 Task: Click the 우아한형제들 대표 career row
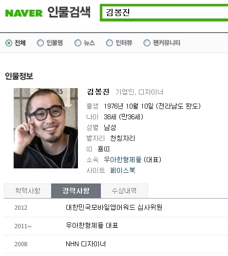pos(116,226)
